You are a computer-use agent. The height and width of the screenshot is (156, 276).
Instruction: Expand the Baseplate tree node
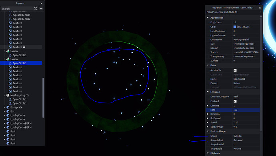(4, 107)
